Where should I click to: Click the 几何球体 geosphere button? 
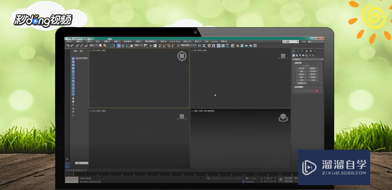[313, 71]
